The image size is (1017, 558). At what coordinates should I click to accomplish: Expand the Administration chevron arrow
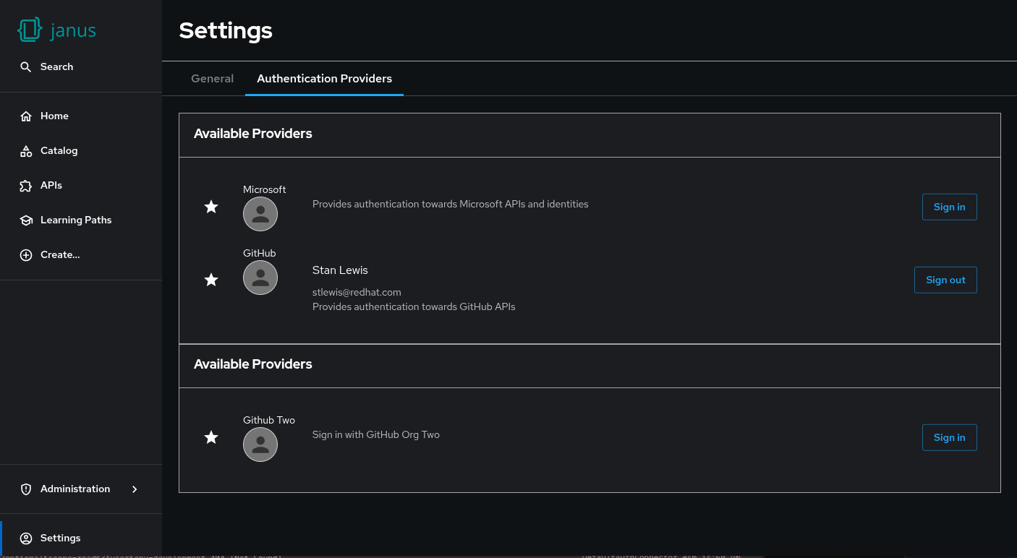tap(135, 489)
